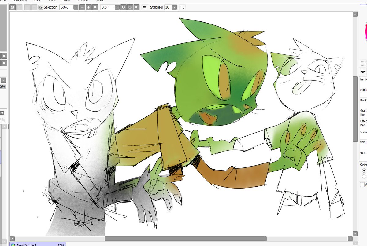Viewport: 367px width, 246px height.
Task: Rotate canvas clockwise
Action: coord(130,7)
